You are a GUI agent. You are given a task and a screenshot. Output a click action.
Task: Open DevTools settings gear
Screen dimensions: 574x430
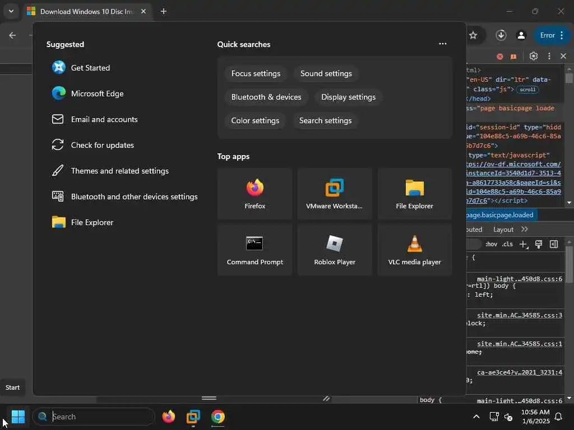point(534,56)
